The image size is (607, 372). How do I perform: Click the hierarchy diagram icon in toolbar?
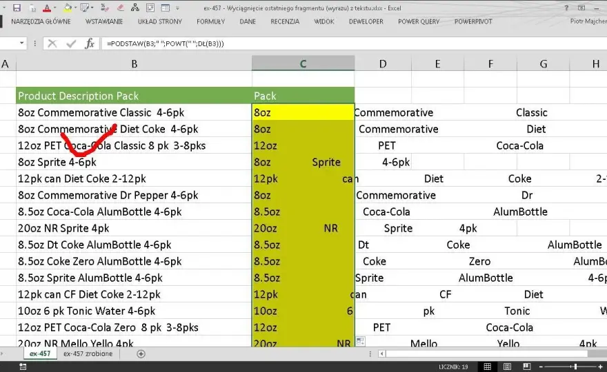(135, 8)
